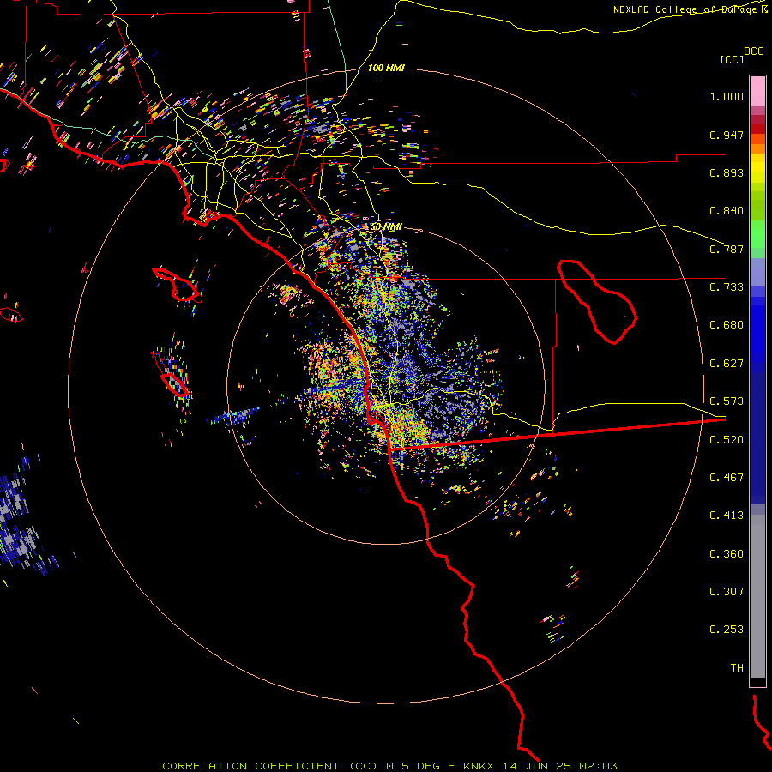Image resolution: width=772 pixels, height=772 pixels.
Task: Click the 1.000 legend value
Action: point(727,96)
